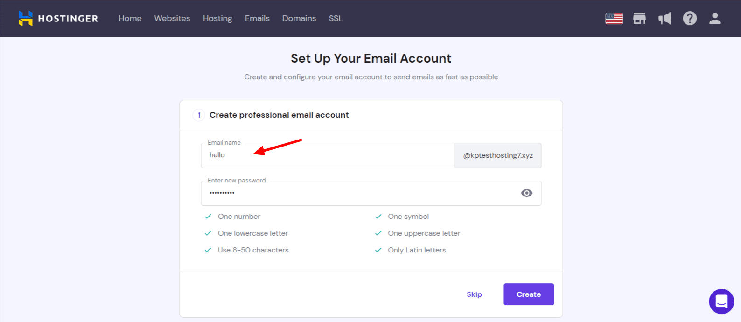Image resolution: width=741 pixels, height=322 pixels.
Task: Click the Skip link
Action: point(474,294)
